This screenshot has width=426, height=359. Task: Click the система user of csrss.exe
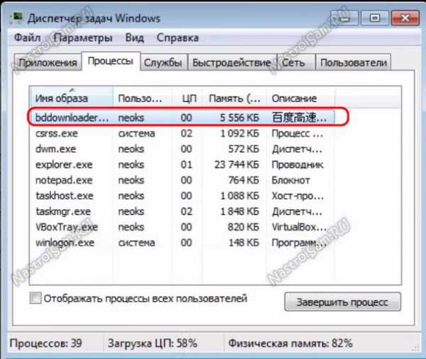point(136,133)
